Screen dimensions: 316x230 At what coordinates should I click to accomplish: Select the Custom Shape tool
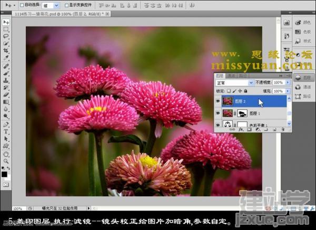tap(6, 146)
